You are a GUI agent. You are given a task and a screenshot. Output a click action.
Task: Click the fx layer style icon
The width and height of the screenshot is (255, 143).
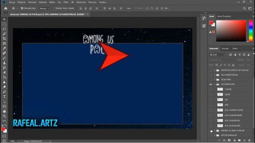(x=224, y=140)
